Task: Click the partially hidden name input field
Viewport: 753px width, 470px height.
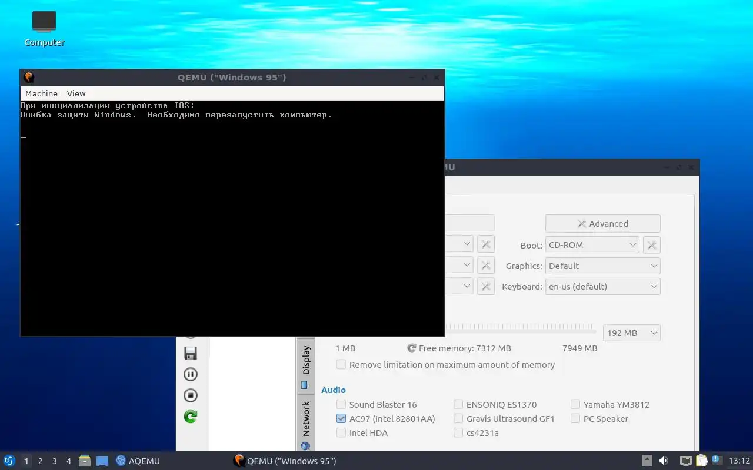Action: [469, 224]
